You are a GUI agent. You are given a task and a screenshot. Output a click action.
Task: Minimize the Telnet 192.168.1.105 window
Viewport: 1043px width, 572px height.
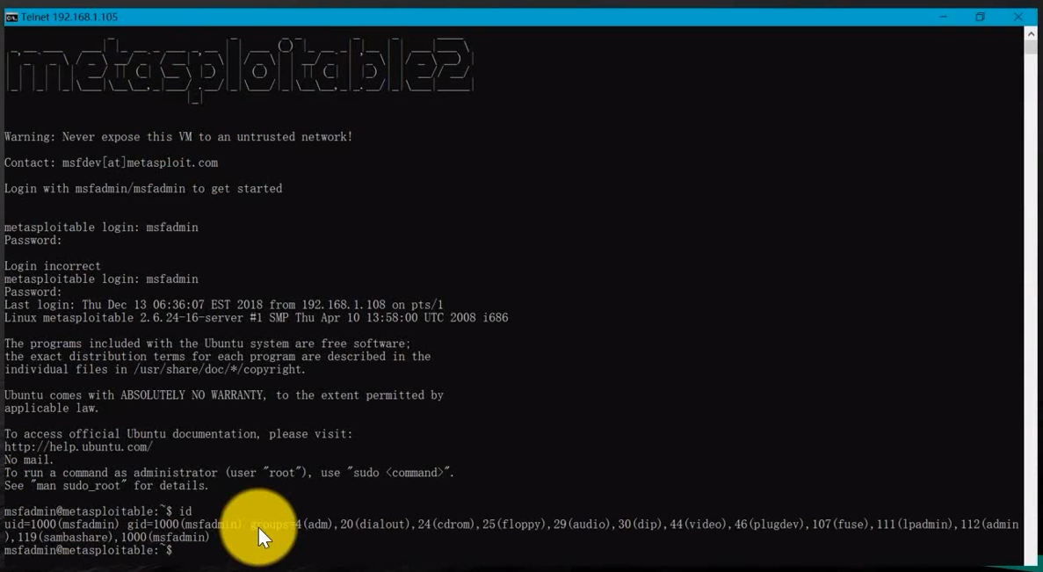pos(943,17)
